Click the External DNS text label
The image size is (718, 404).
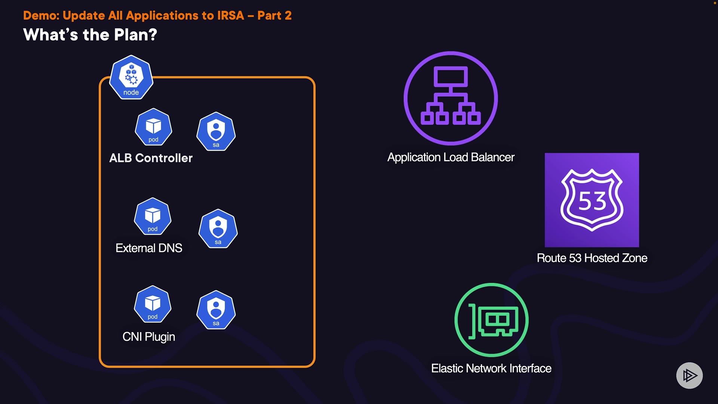click(x=149, y=248)
